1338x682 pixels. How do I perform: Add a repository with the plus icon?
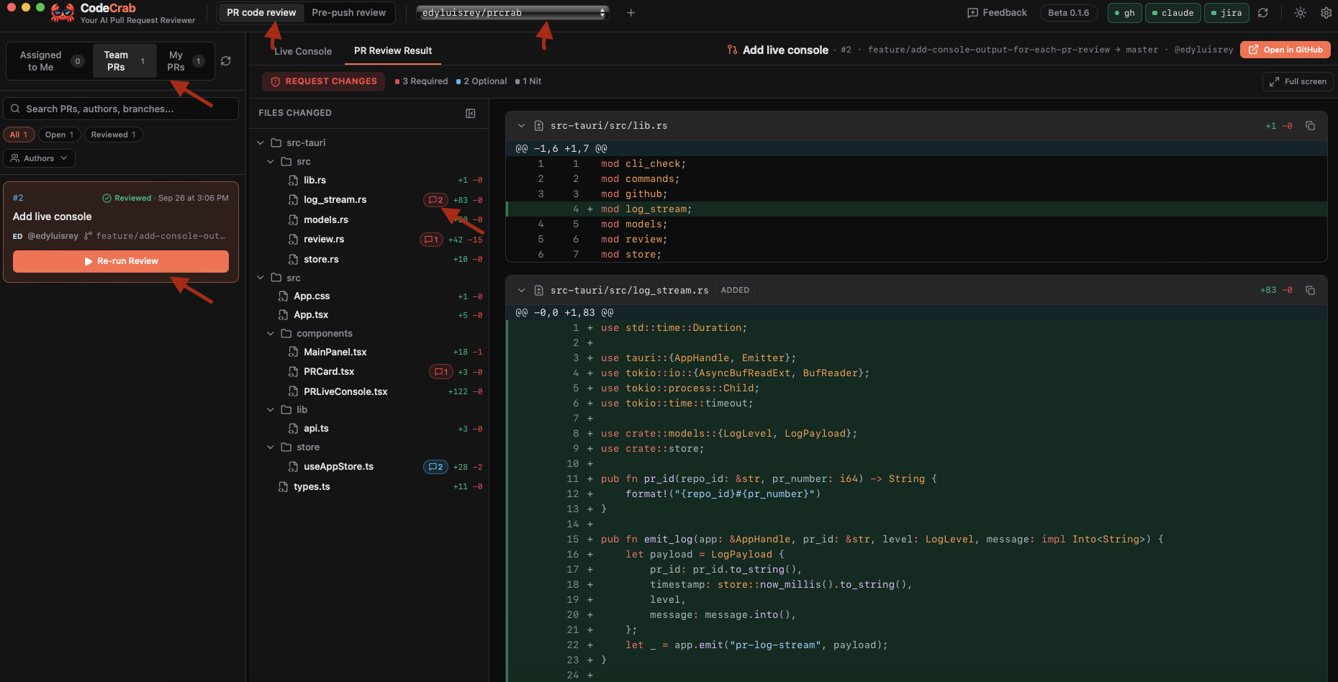pos(631,13)
